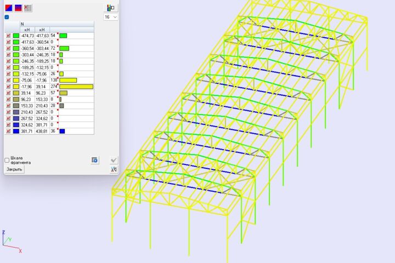Click the upper bound value 39,14 in the -17,96 row
The width and height of the screenshot is (395, 263).
tap(41, 87)
